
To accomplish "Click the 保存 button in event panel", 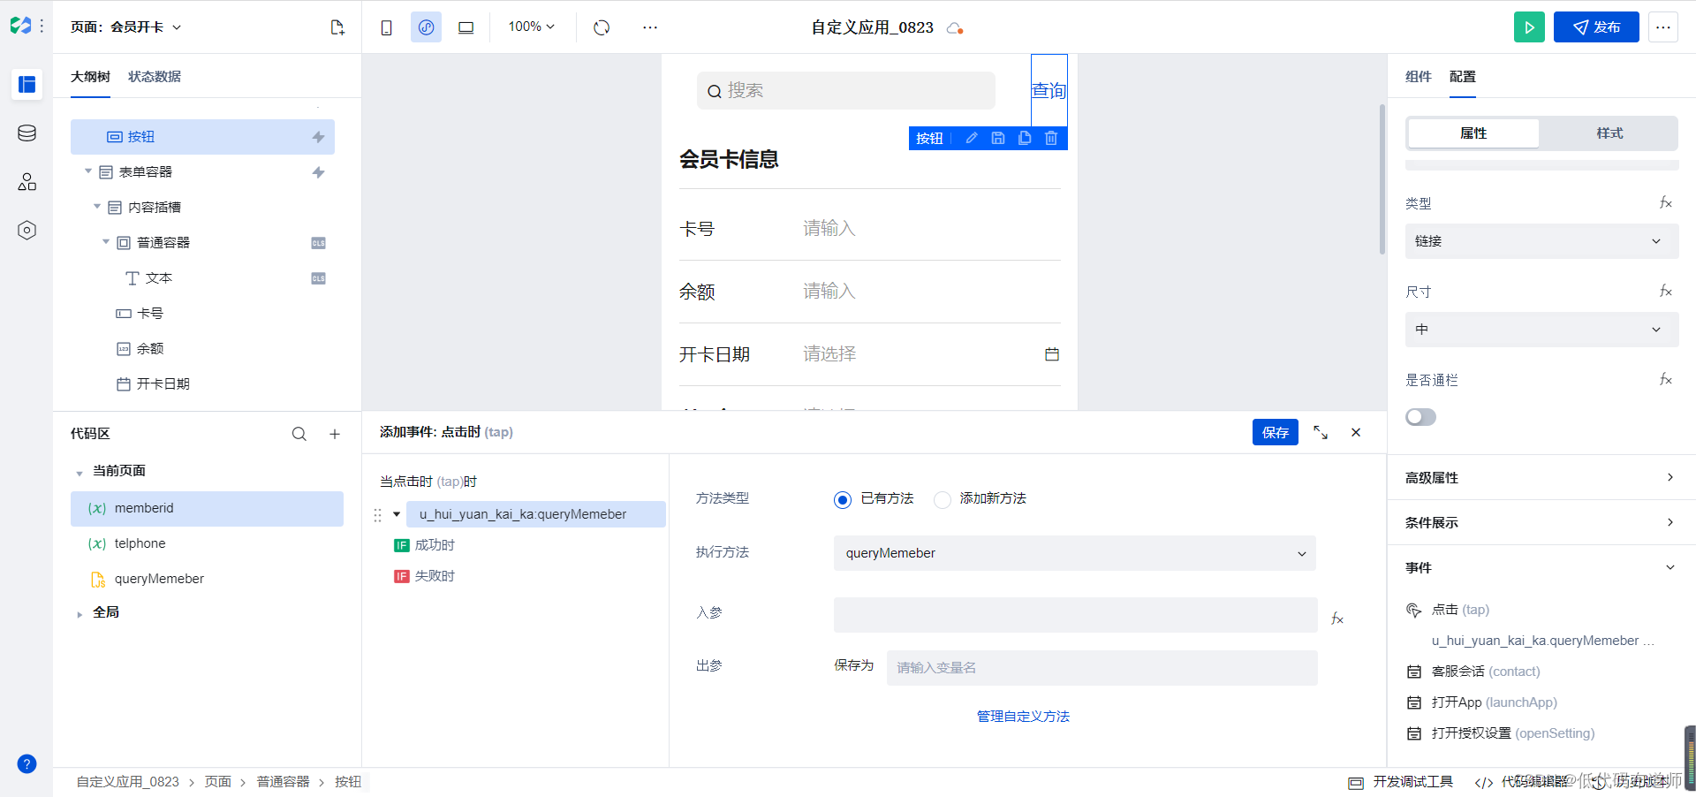I will tap(1276, 432).
